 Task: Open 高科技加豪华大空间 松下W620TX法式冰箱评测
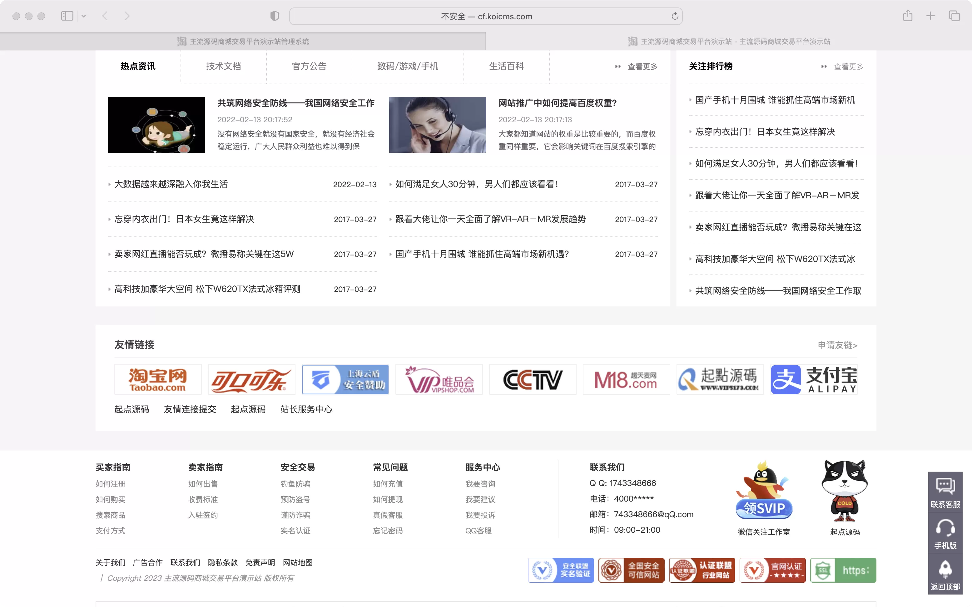pos(207,289)
